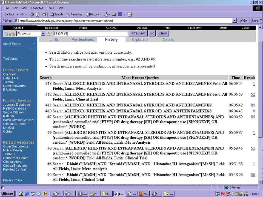Click the Forward arrow in the browser toolbar

click(22, 15)
